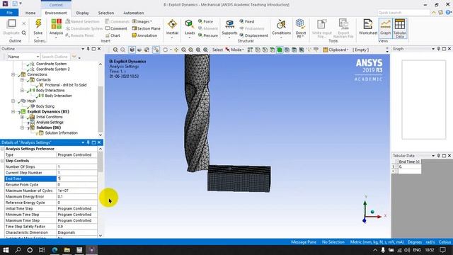The image size is (453, 255).
Task: Switch to the Selection tab
Action: click(x=106, y=13)
